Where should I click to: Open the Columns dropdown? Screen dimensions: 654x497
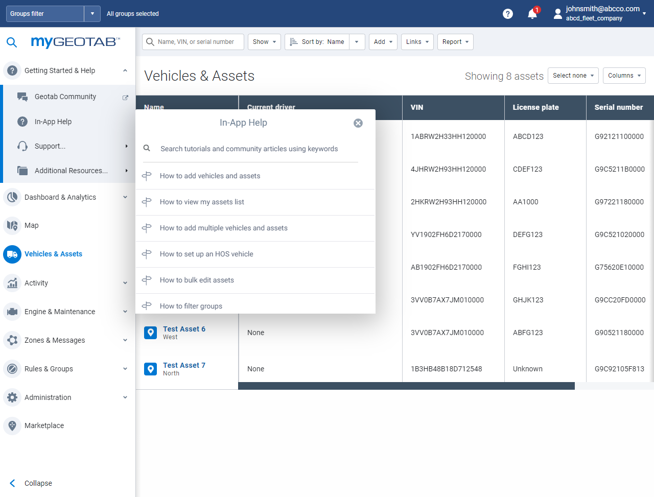pyautogui.click(x=624, y=75)
